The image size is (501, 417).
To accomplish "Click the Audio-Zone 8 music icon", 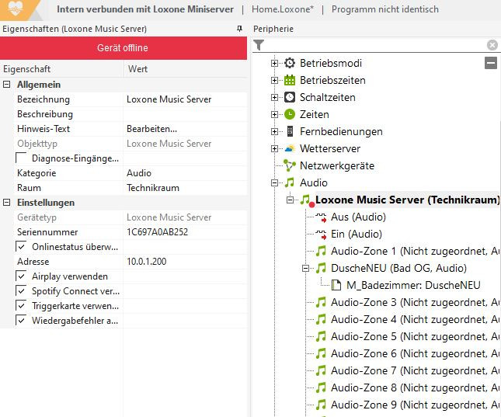I will click(x=321, y=387).
